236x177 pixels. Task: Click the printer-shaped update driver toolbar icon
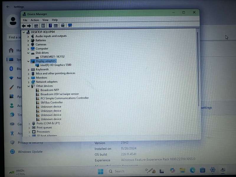(x=63, y=25)
